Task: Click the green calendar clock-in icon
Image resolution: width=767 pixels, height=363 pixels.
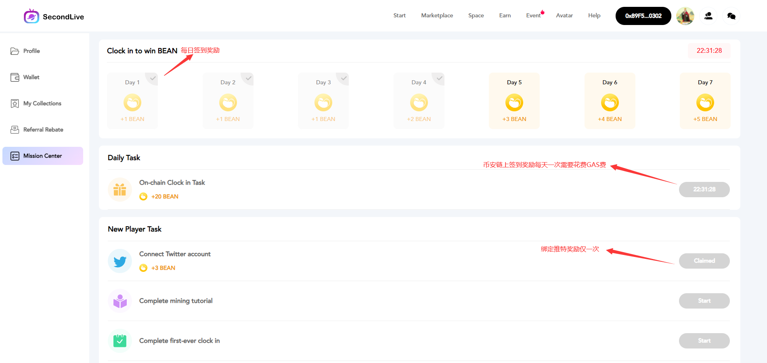Action: [x=120, y=341]
